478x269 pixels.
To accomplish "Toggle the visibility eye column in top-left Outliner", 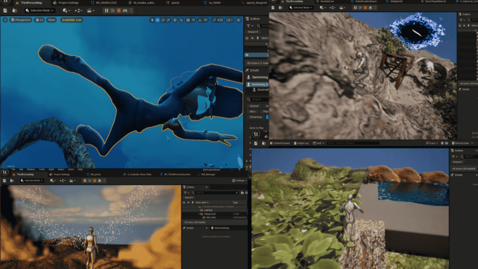I will coord(247,38).
